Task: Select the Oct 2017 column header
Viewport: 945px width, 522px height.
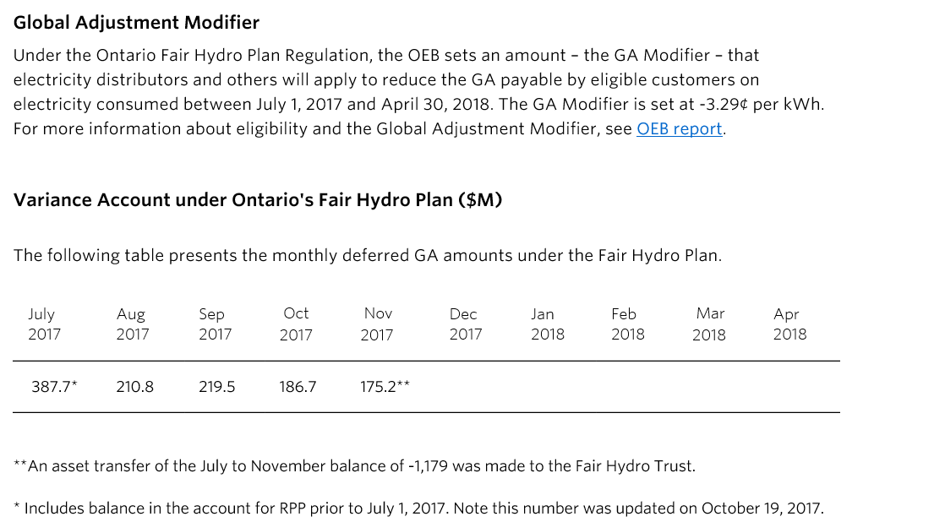Action: point(296,324)
